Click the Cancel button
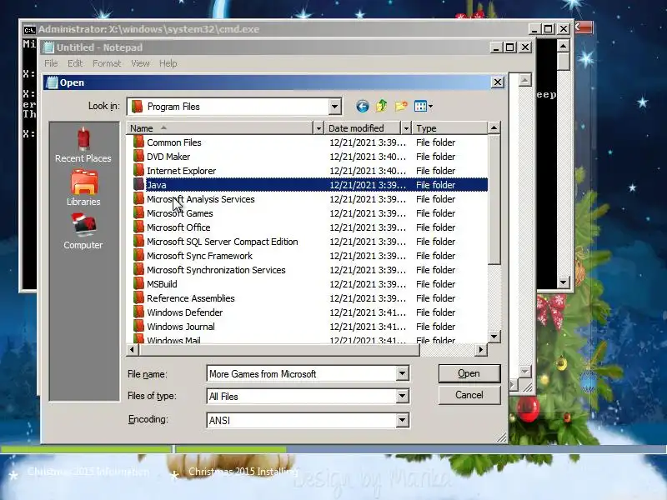 pos(469,395)
